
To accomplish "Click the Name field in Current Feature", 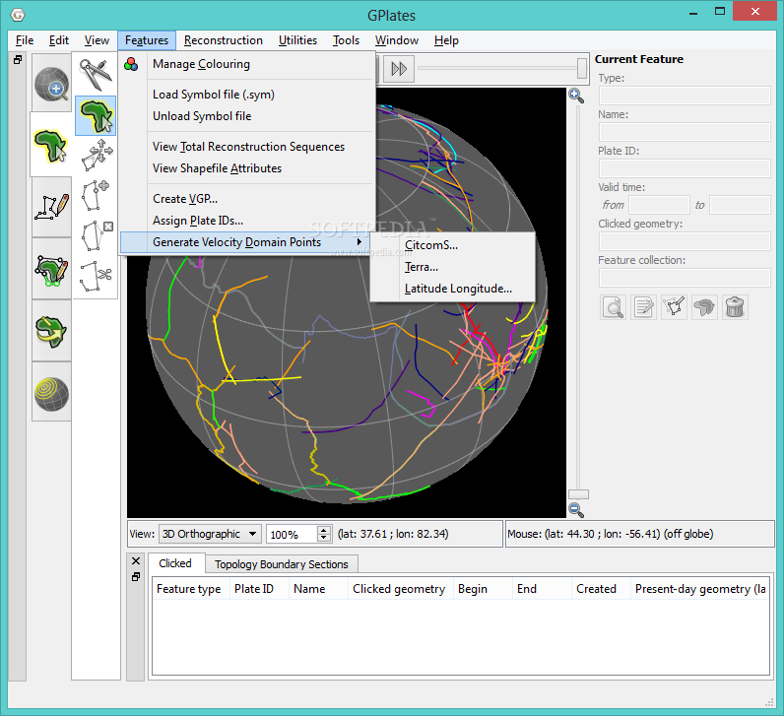I will [685, 132].
